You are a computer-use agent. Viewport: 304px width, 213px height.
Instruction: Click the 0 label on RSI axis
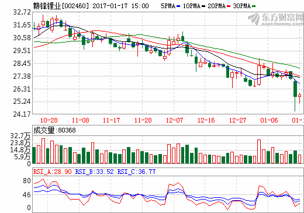point(29,208)
